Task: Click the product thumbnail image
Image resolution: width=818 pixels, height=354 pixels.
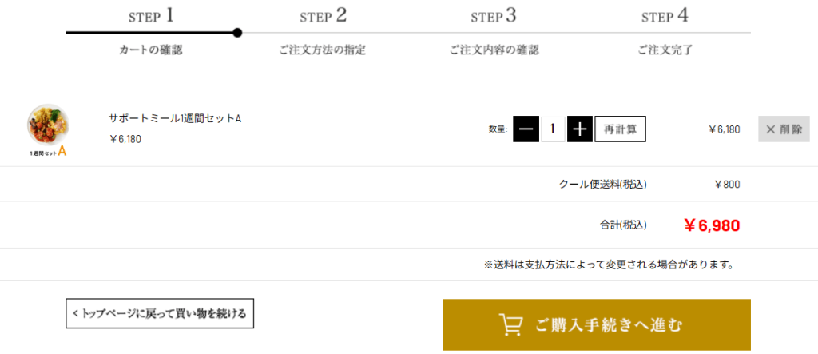Action: 48,128
